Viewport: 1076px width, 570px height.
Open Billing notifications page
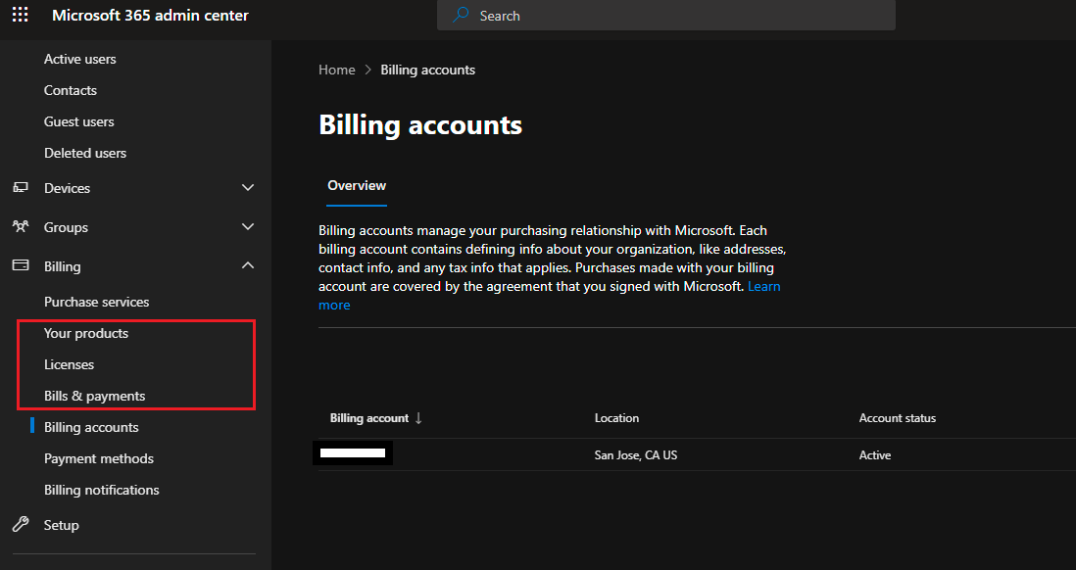pyautogui.click(x=102, y=490)
